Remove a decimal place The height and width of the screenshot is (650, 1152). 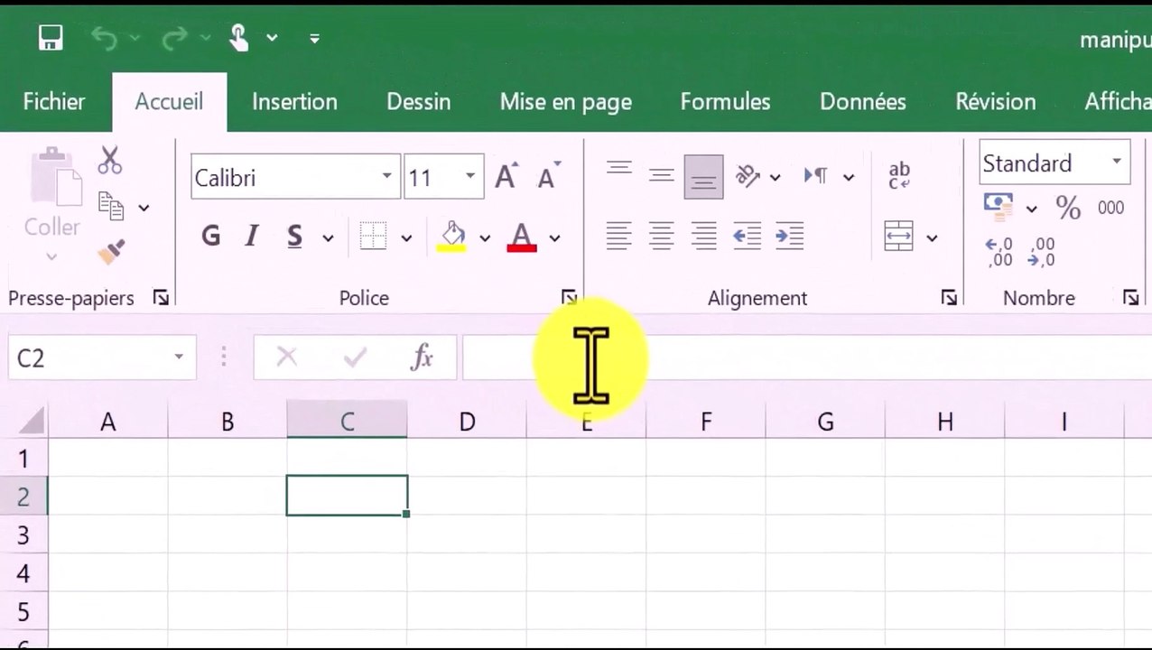click(1042, 252)
